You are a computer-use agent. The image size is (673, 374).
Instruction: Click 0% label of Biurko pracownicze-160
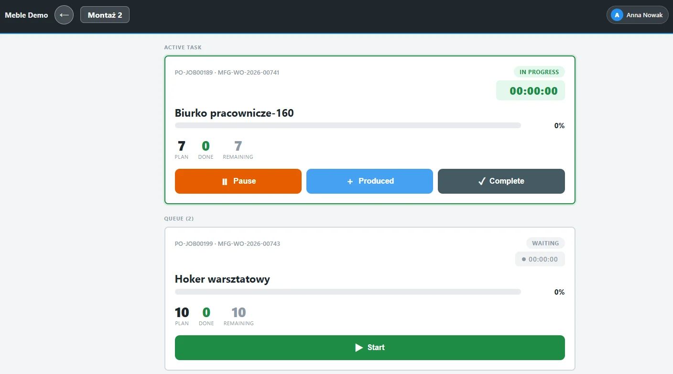(x=559, y=126)
